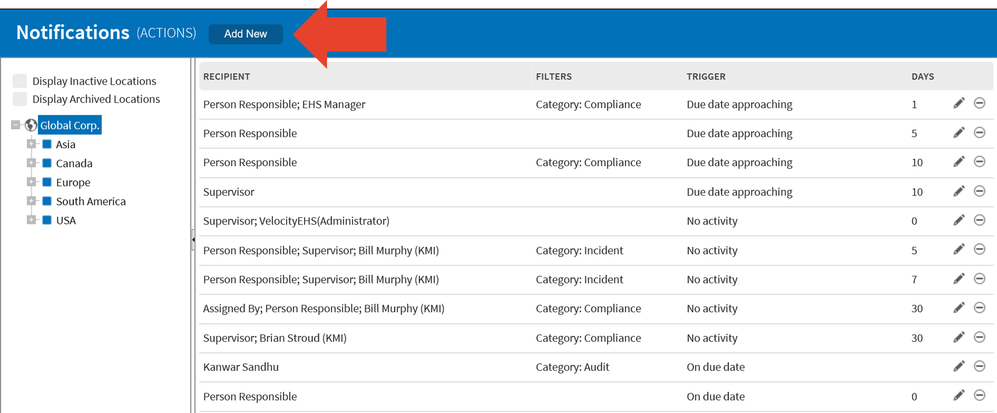The height and width of the screenshot is (413, 997).
Task: Edit the Person Responsible; EHS Manager notification
Action: coord(959,103)
